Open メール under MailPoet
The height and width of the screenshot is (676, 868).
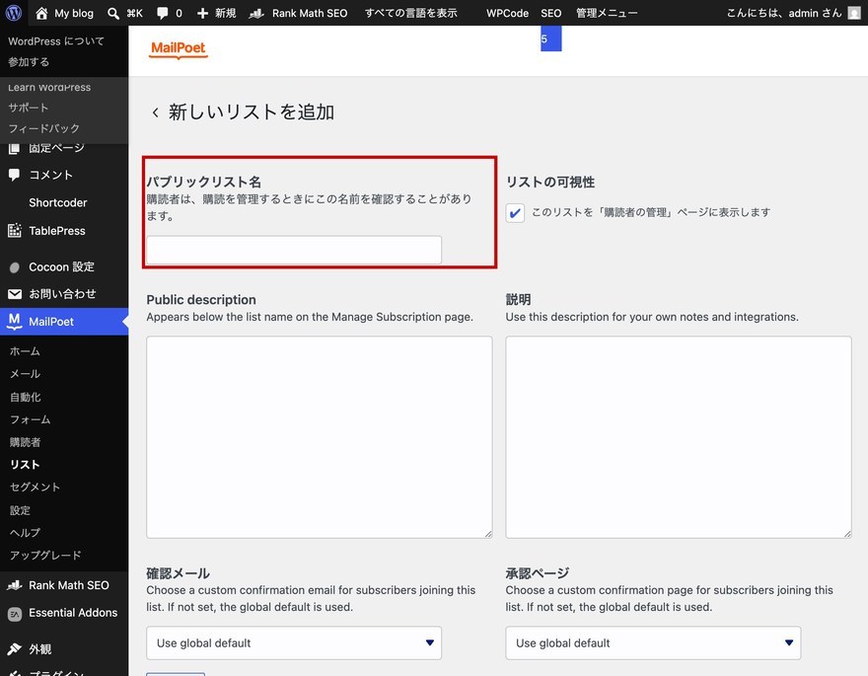pyautogui.click(x=25, y=374)
